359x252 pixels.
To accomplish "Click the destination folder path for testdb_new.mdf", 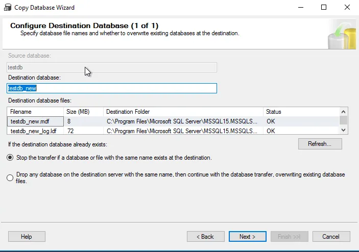I will point(183,121).
